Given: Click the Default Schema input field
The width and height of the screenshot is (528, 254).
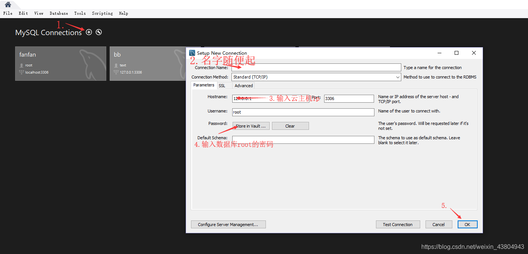Looking at the screenshot, I should point(303,140).
